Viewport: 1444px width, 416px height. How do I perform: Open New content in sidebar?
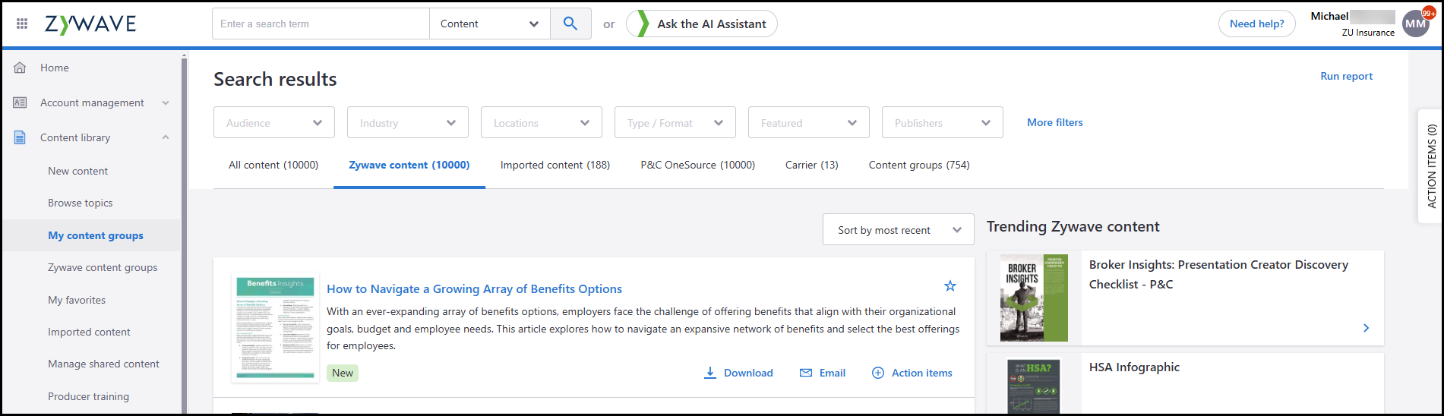tap(78, 171)
